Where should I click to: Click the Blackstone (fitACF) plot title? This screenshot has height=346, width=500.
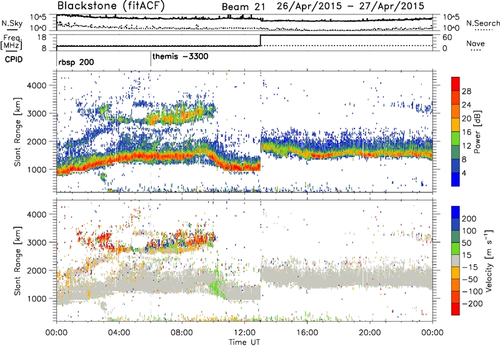[x=111, y=6]
